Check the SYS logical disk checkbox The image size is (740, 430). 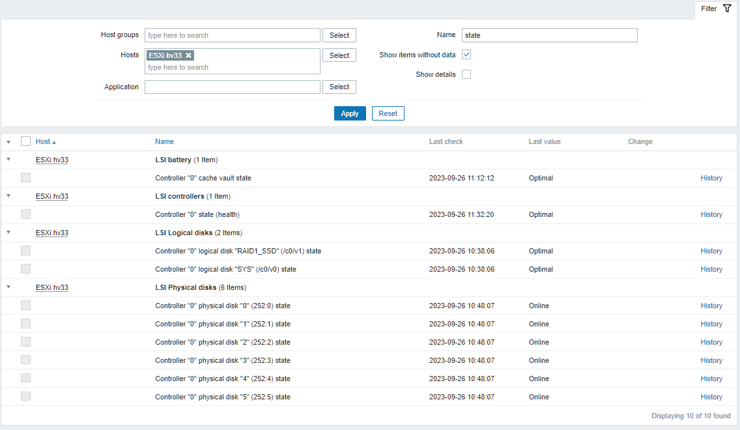coord(26,269)
